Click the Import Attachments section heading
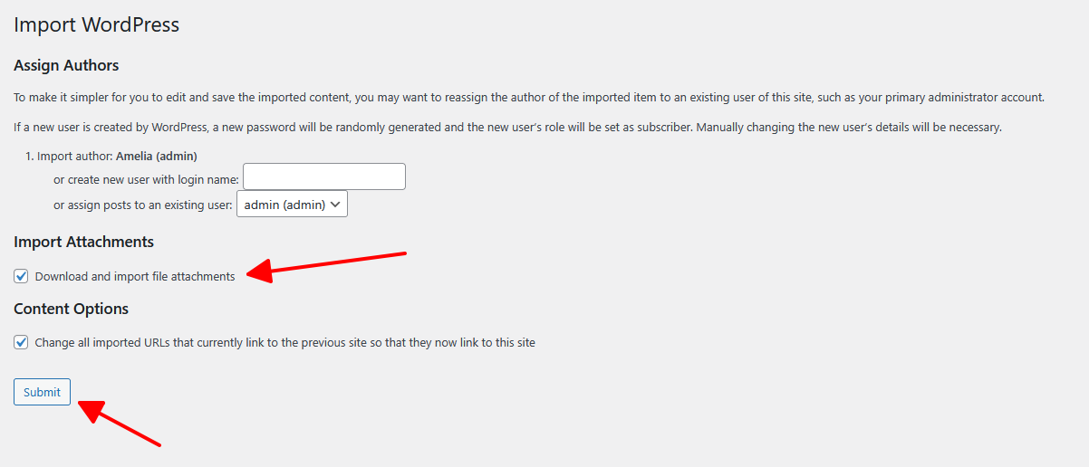The height and width of the screenshot is (467, 1089). point(83,242)
